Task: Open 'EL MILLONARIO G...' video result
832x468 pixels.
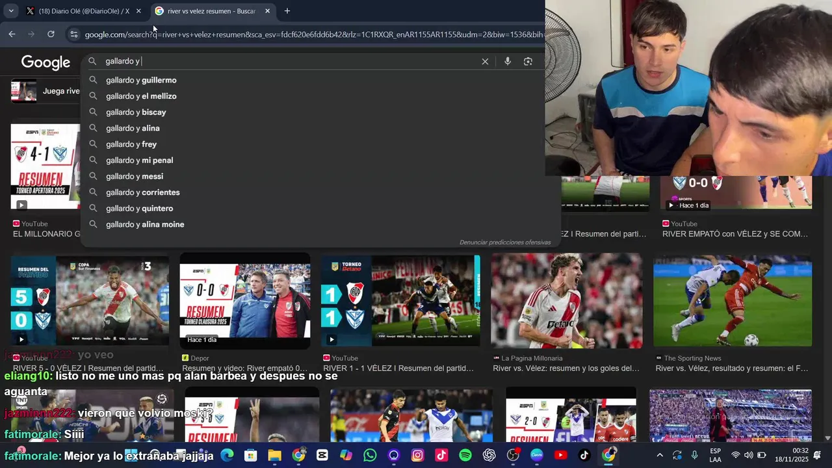Action: tap(47, 234)
